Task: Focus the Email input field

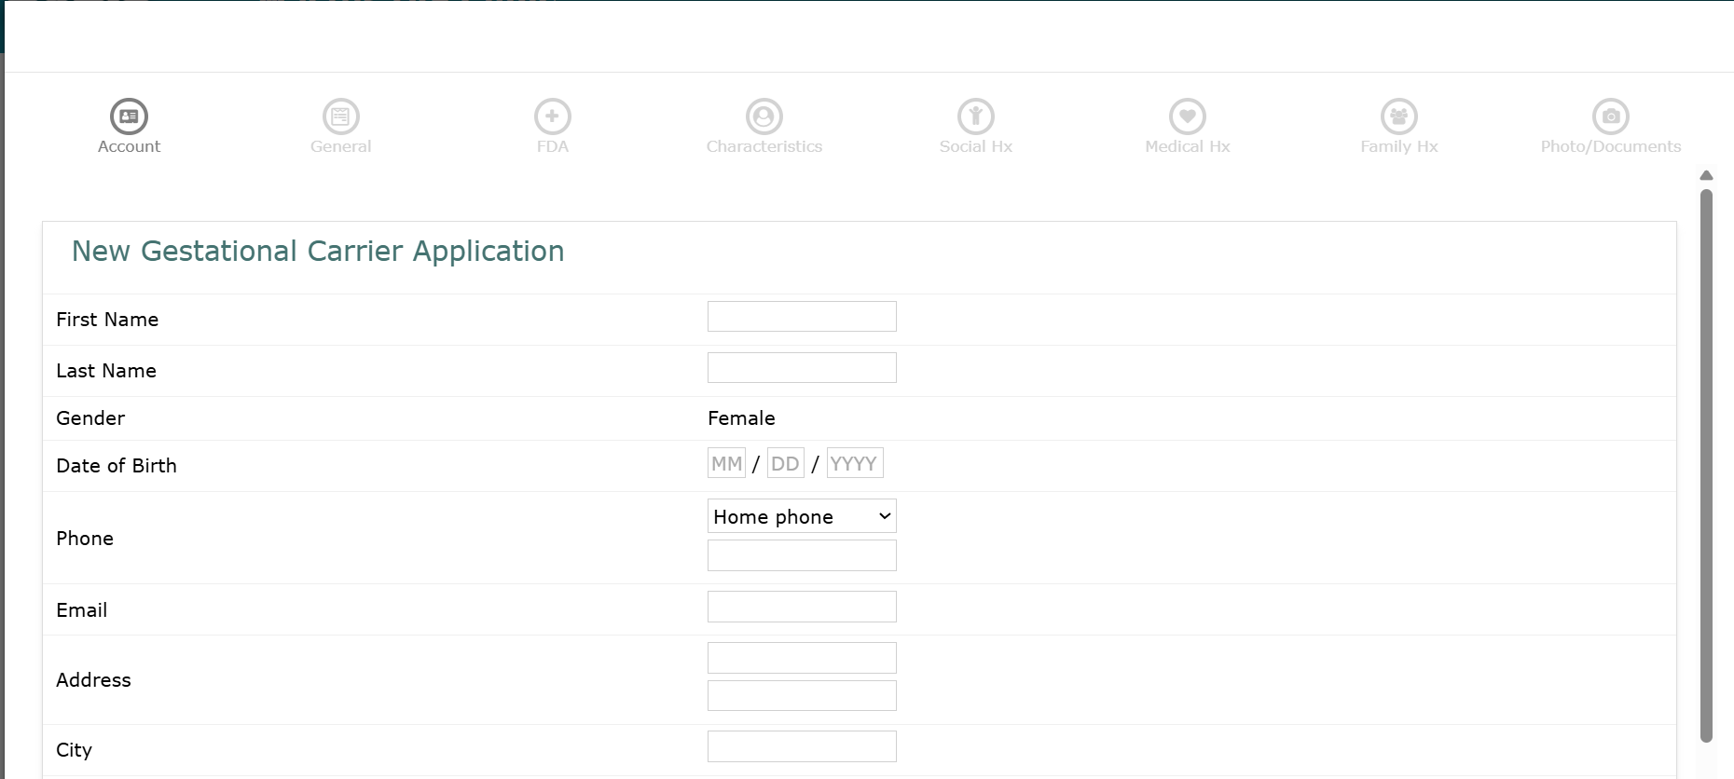Action: [x=802, y=607]
